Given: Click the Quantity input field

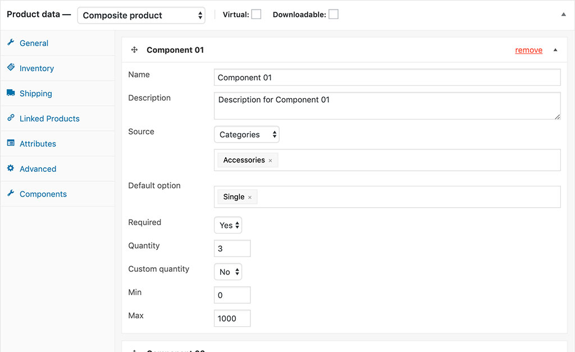Looking at the screenshot, I should (232, 248).
